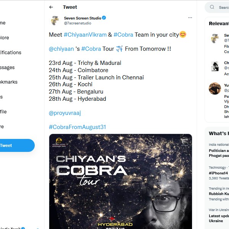This screenshot has width=229, height=229.
Task: Click the search magnifier icon
Action: pyautogui.click(x=212, y=7)
